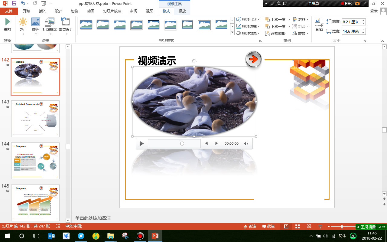
Task: Switch to the 切换 transitions tab
Action: pos(75,11)
